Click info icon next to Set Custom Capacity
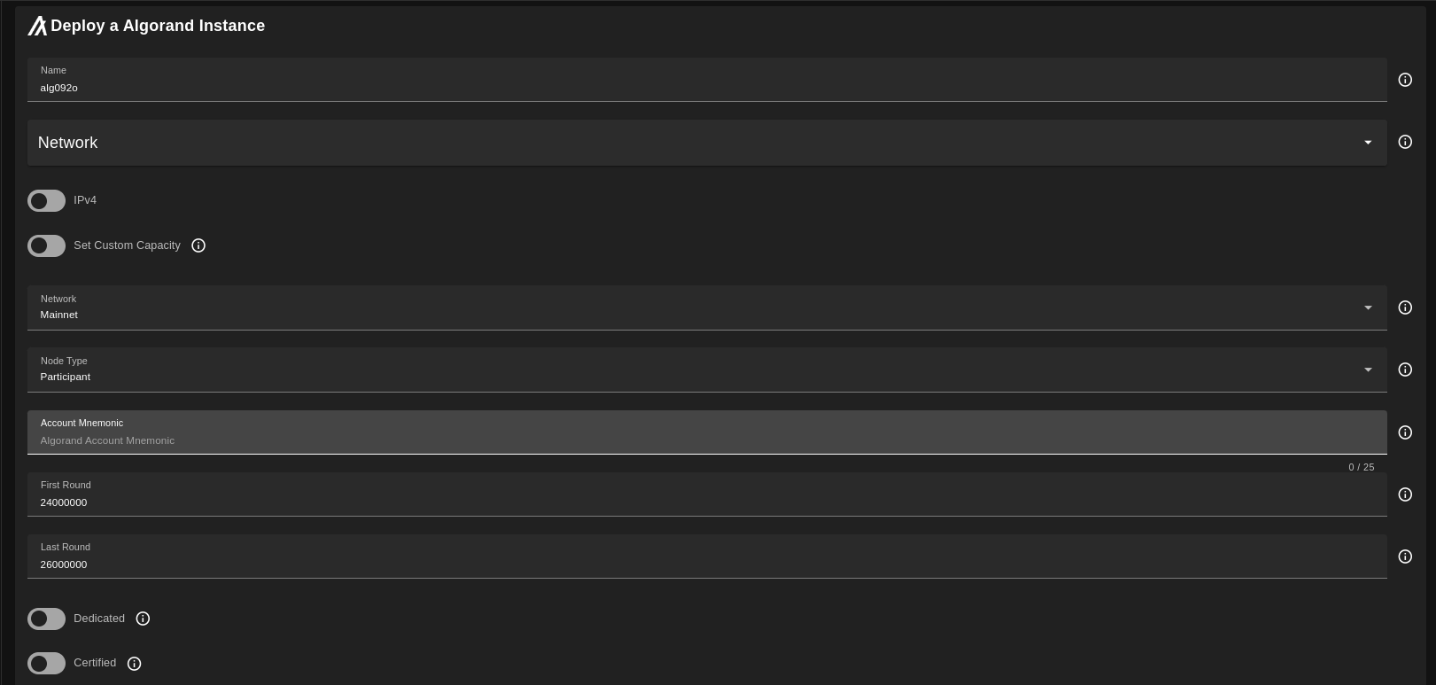The image size is (1436, 685). (x=198, y=245)
